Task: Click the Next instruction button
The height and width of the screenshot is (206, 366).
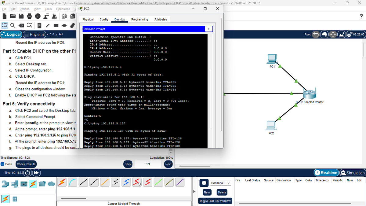Action: tap(168, 164)
